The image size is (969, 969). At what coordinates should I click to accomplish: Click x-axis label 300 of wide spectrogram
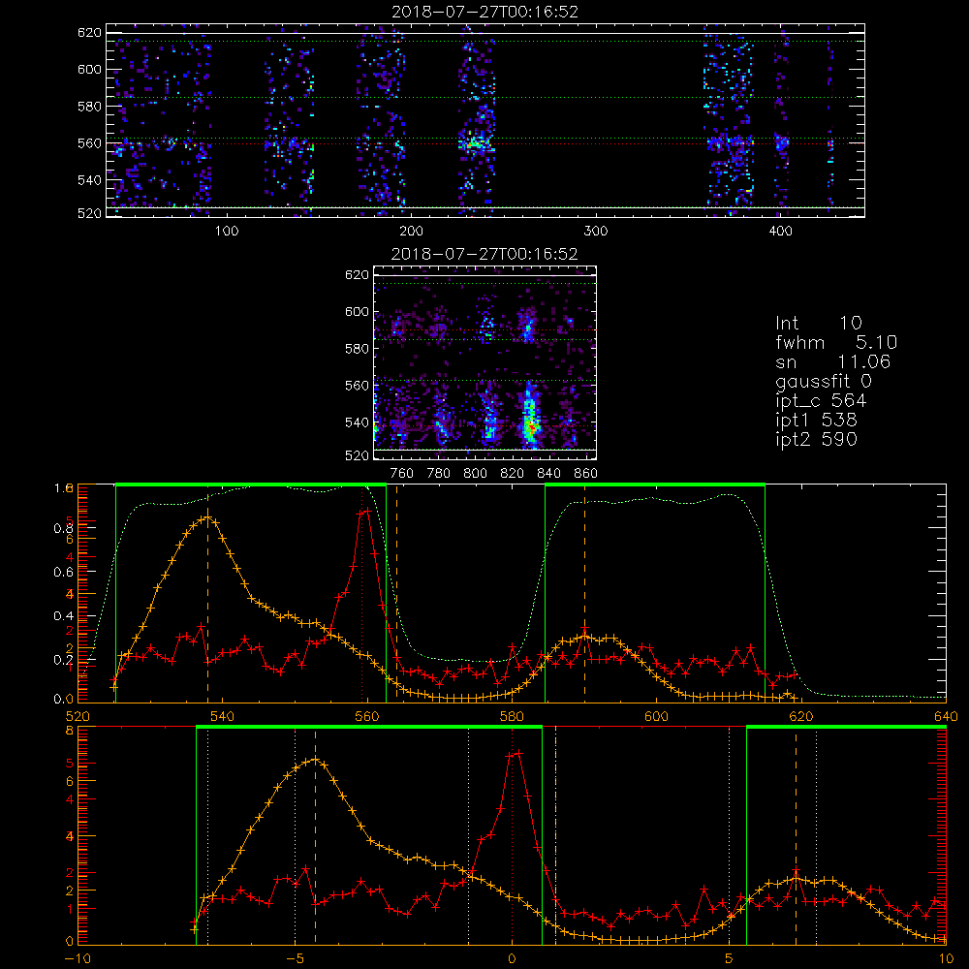tap(595, 232)
